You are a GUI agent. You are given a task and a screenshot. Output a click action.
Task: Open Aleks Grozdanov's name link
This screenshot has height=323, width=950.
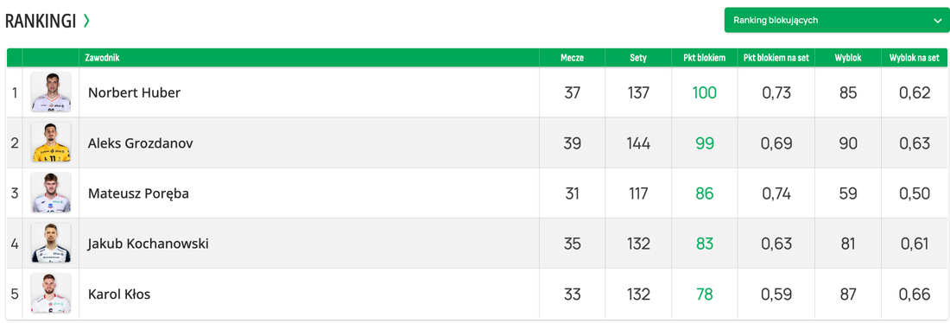point(141,143)
